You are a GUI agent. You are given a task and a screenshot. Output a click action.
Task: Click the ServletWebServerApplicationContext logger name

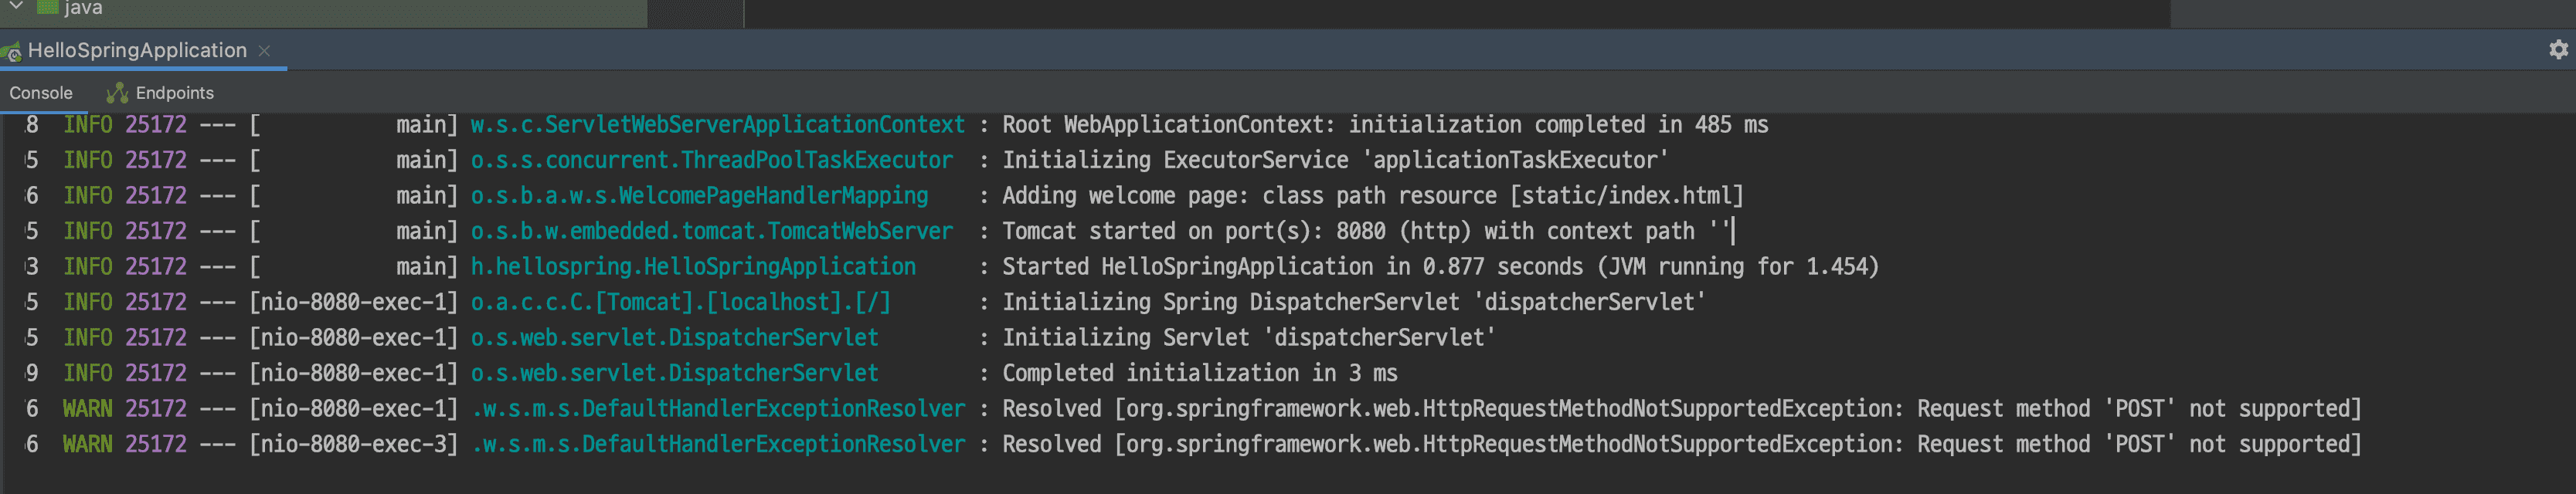[717, 125]
